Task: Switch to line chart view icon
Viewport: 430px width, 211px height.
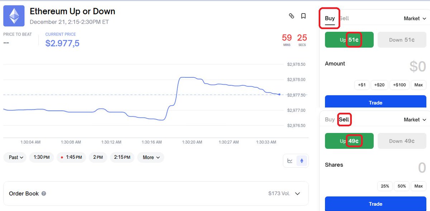Action: click(290, 161)
